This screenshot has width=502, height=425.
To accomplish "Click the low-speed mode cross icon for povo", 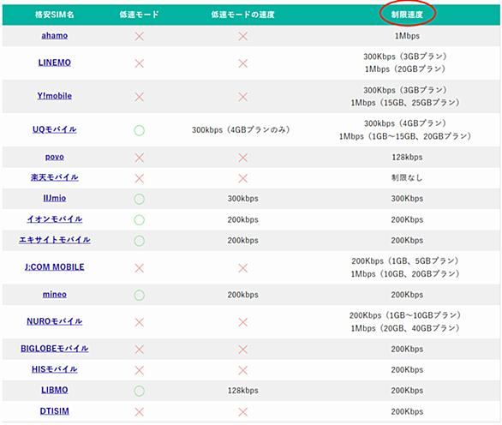I will pos(139,158).
